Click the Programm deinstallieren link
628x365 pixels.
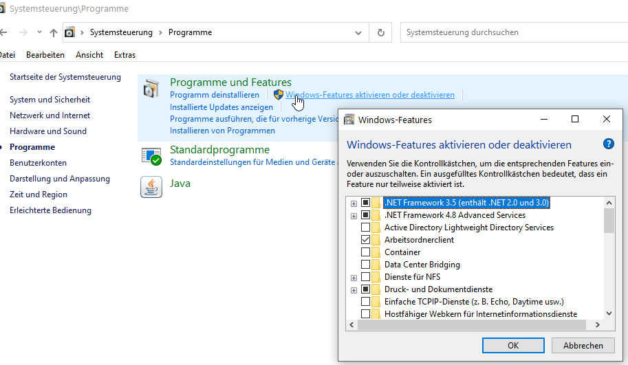point(215,95)
